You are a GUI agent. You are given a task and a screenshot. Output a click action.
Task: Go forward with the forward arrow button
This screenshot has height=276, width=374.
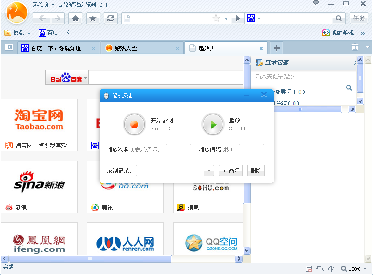point(58,18)
